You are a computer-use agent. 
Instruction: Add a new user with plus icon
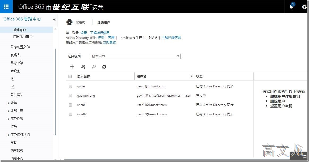pos(72,67)
